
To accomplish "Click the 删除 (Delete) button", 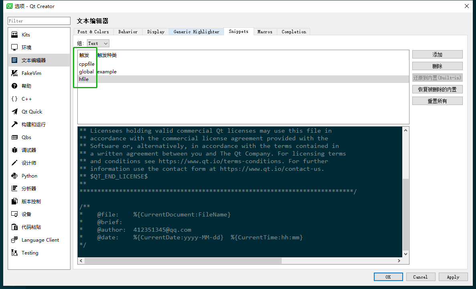I will click(x=437, y=66).
